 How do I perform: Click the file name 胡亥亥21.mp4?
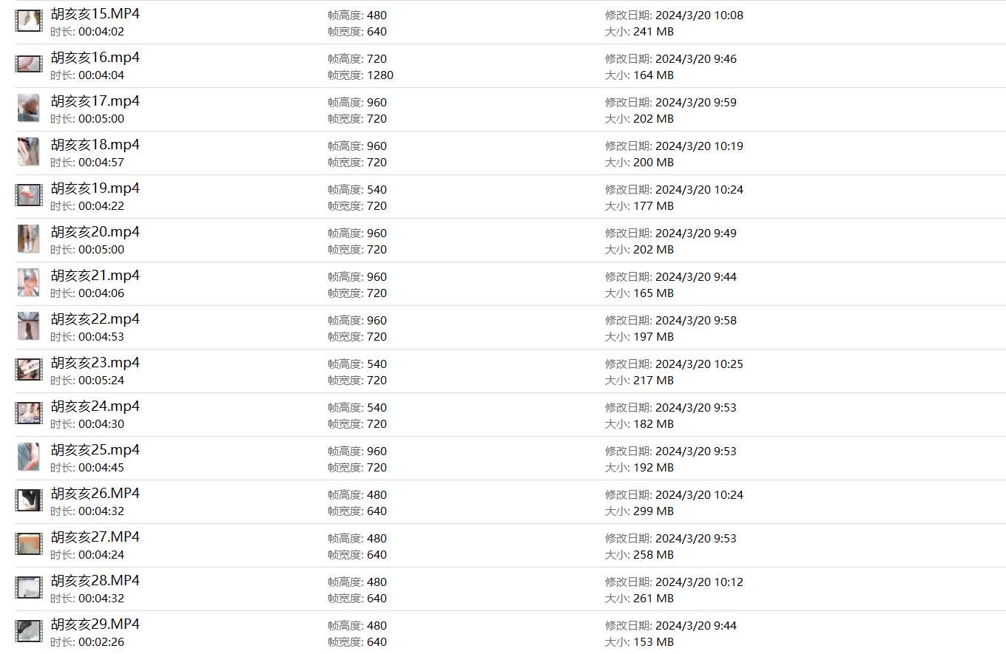(x=95, y=276)
